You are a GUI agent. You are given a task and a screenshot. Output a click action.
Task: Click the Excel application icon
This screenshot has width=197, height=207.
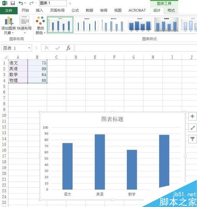click(x=5, y=3)
